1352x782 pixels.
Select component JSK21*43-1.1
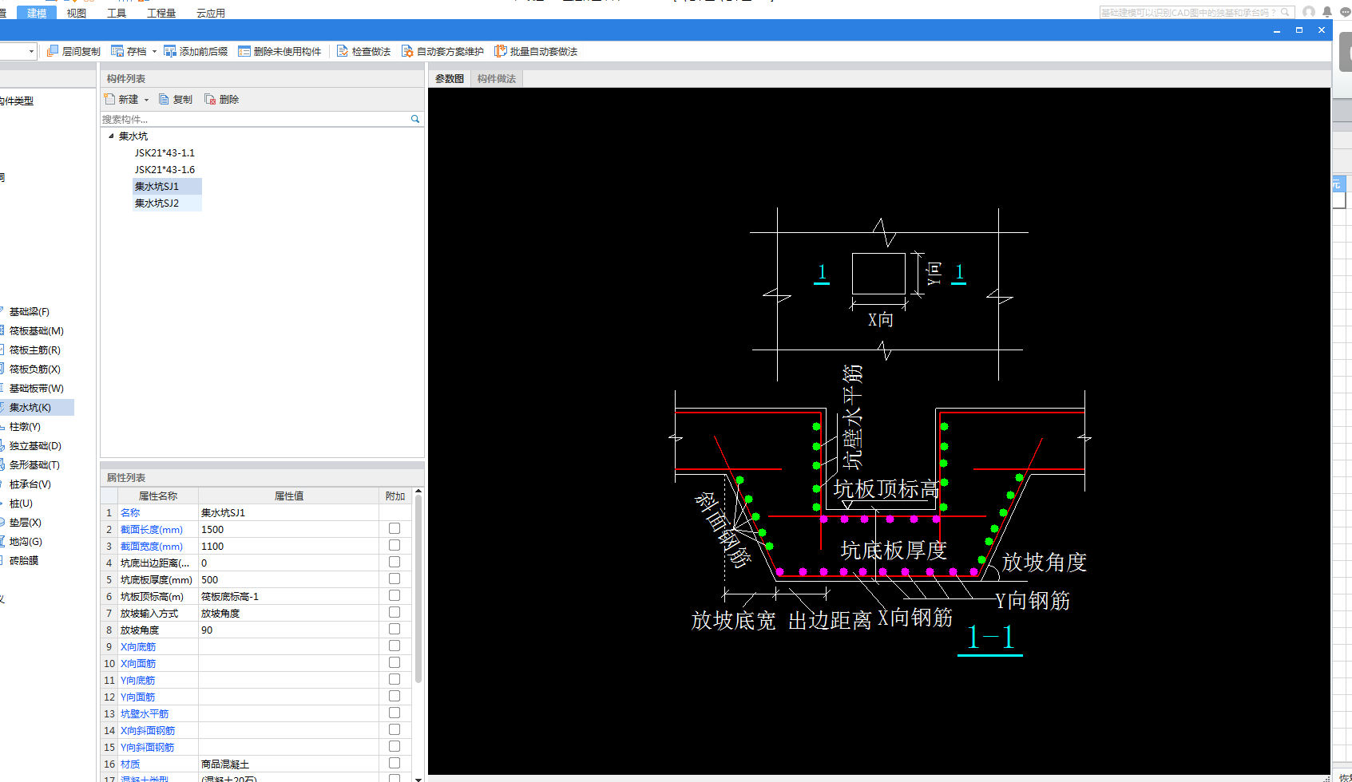click(165, 153)
